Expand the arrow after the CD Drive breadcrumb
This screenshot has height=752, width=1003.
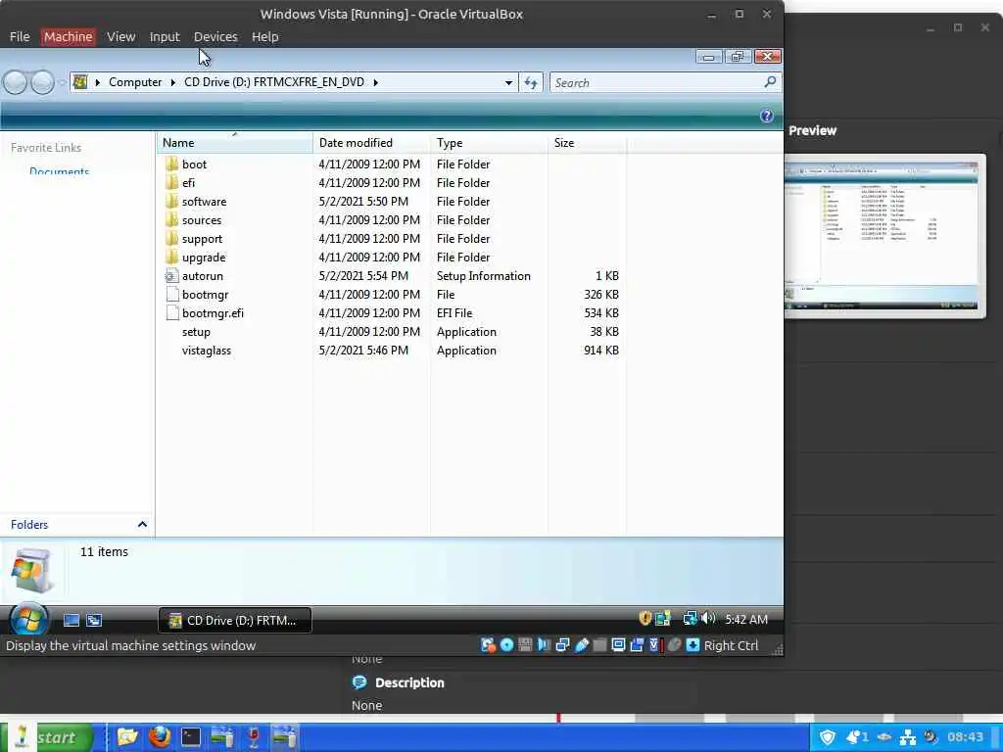coord(375,82)
